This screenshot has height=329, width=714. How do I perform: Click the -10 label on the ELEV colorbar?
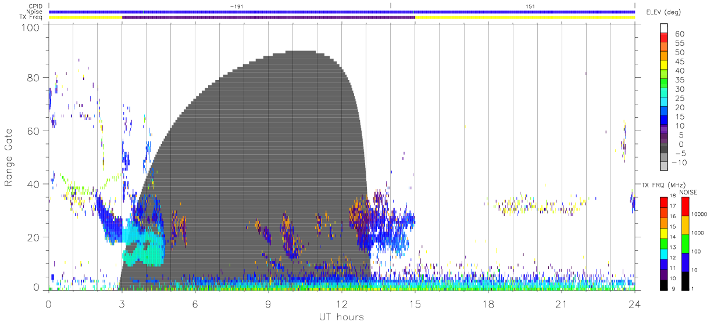tap(678, 162)
